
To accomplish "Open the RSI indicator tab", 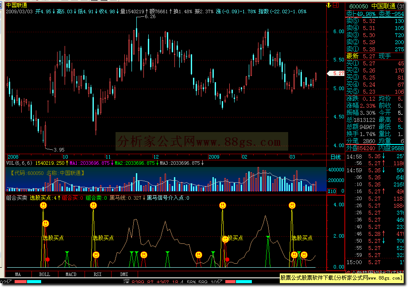I will tap(98, 274).
